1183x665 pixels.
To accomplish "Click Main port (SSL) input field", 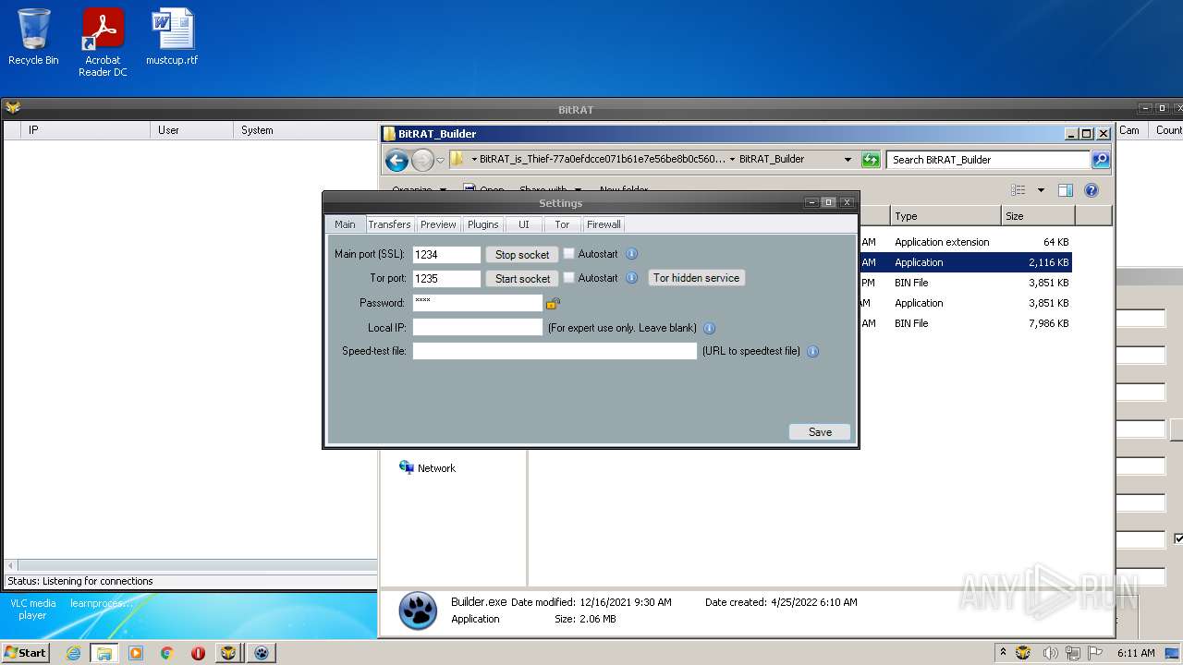I will (446, 254).
